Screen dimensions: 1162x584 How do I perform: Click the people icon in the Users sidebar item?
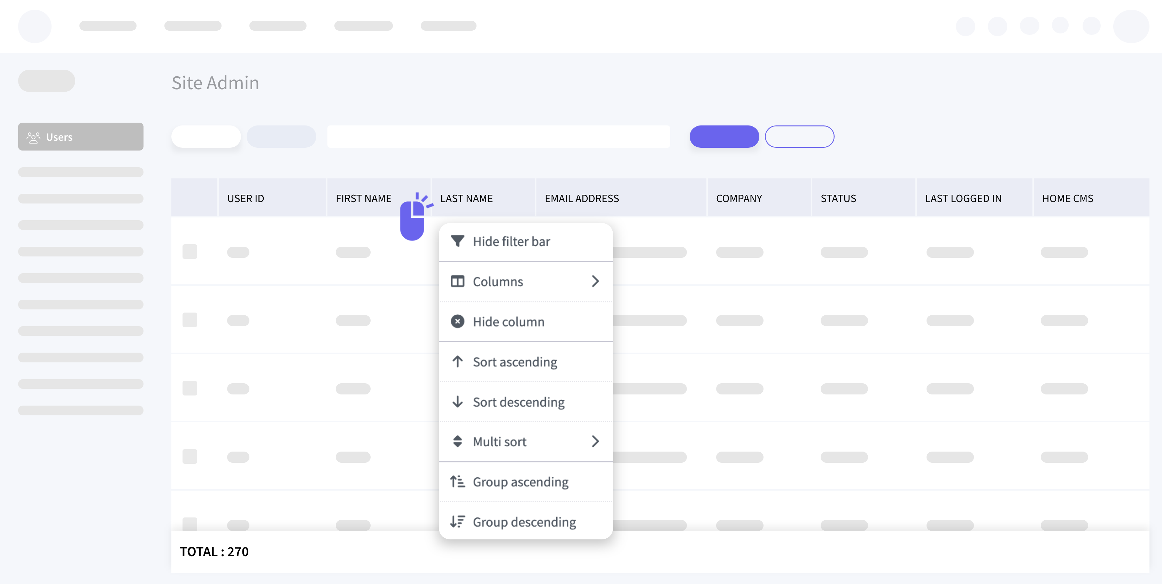click(x=33, y=137)
